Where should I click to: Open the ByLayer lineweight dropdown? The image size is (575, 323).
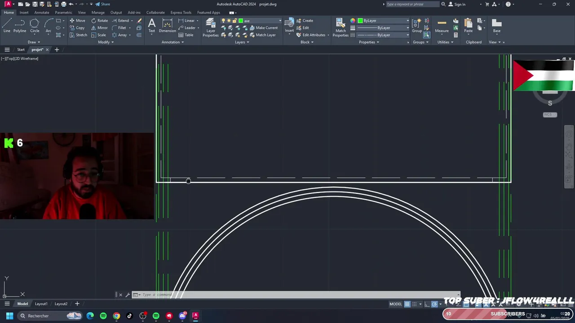click(x=407, y=28)
